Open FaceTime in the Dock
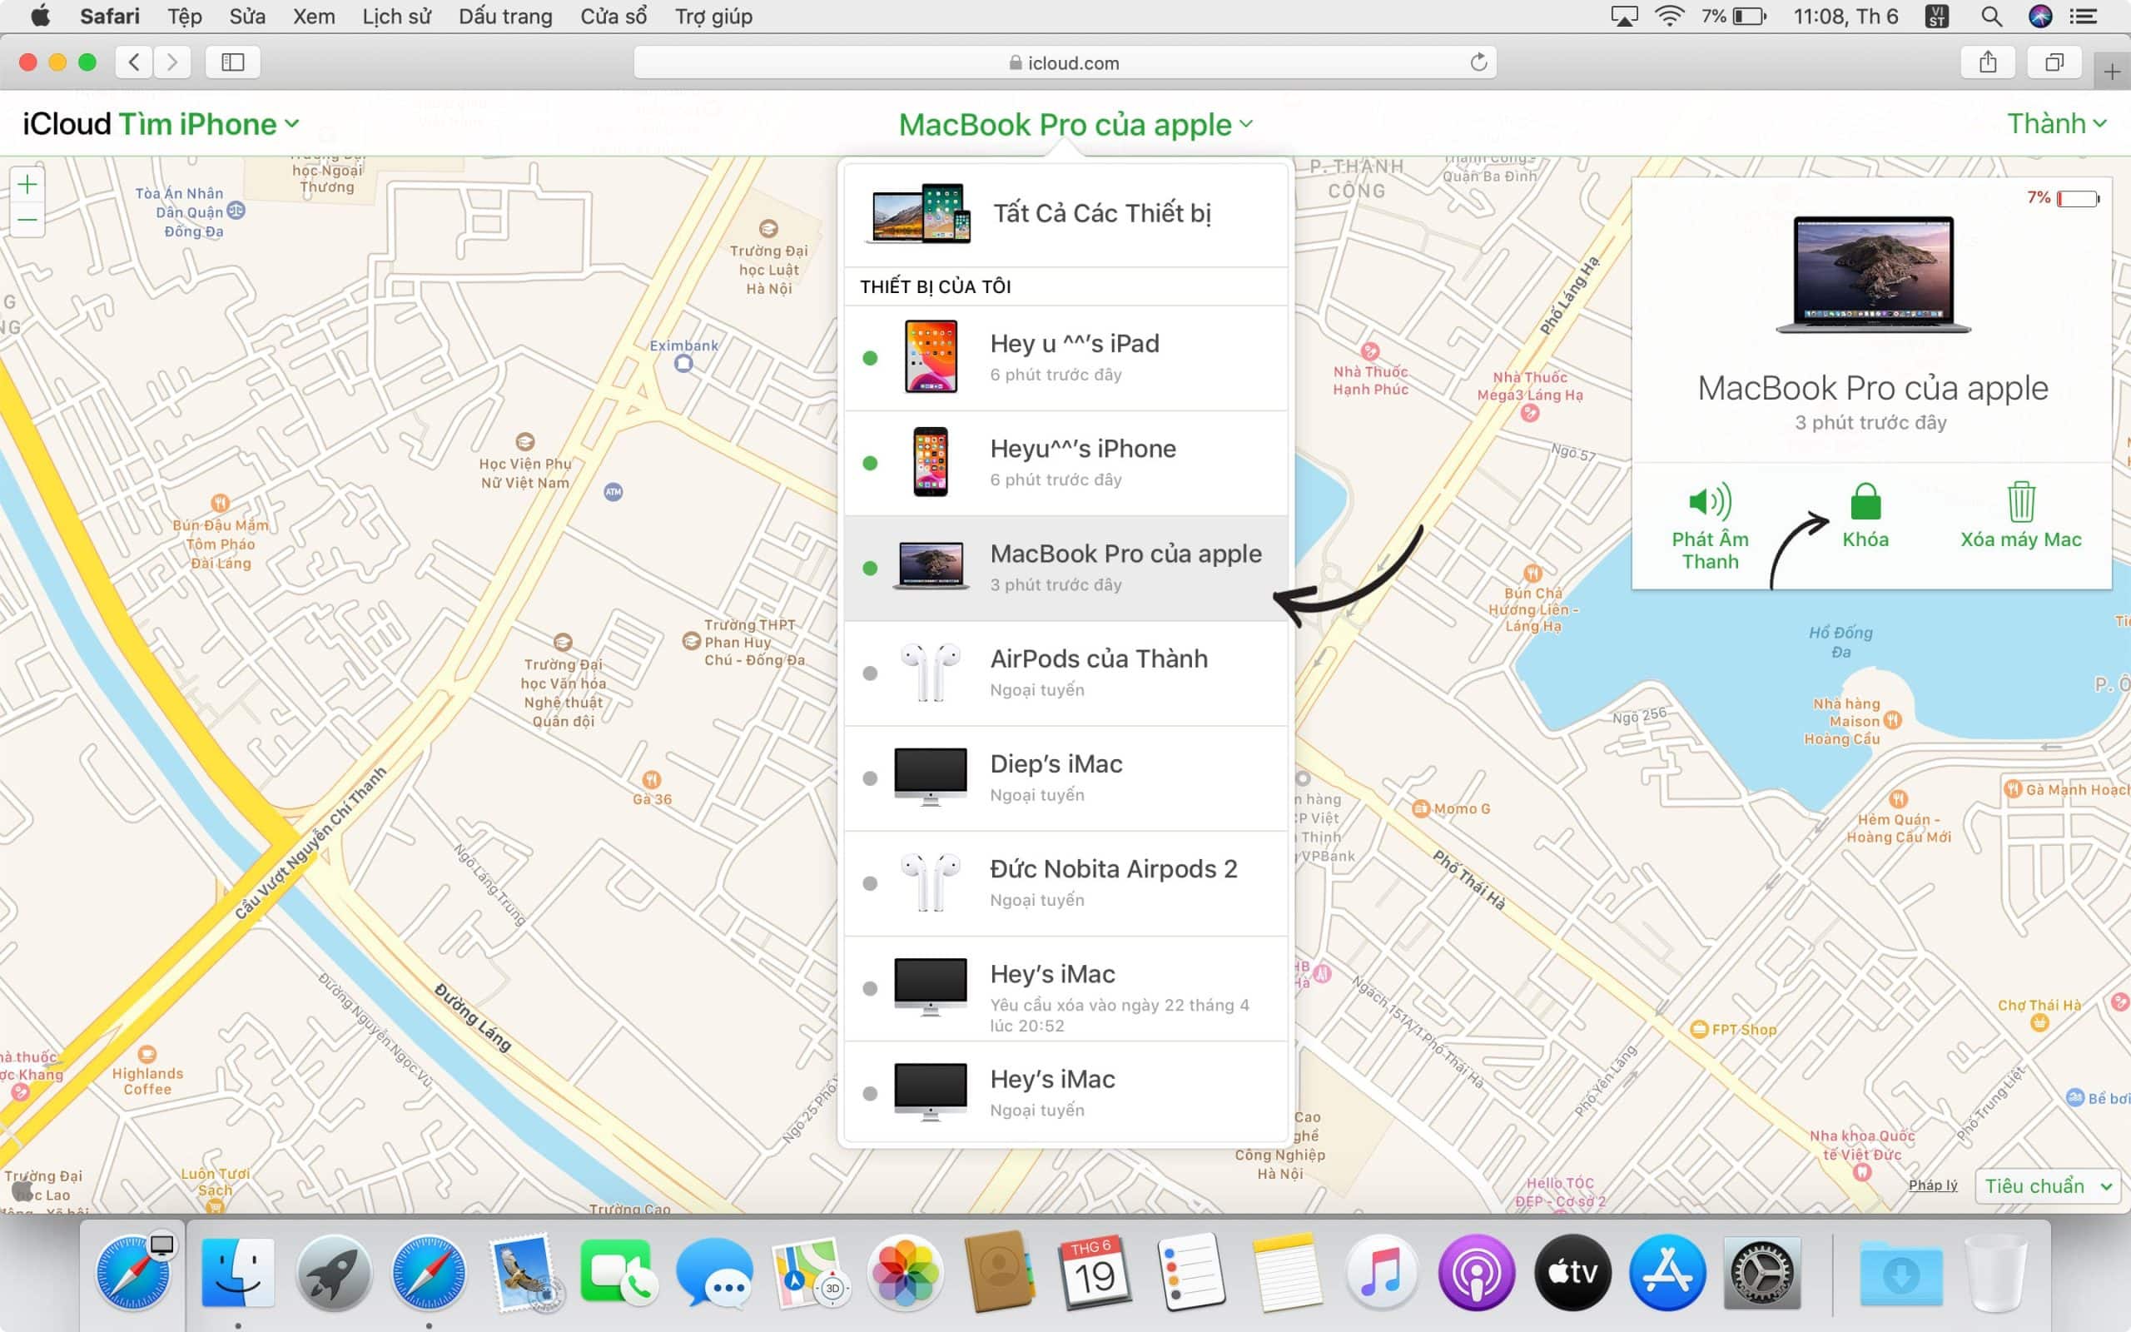 coord(618,1272)
